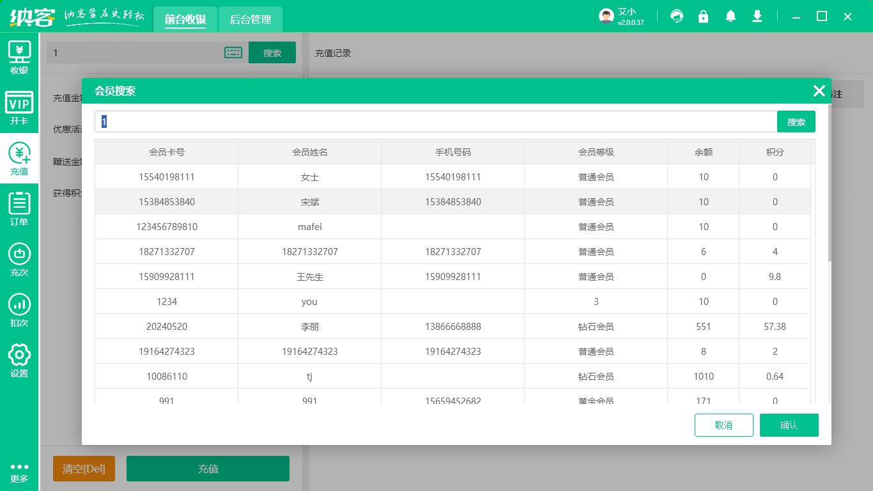Click the member list vertical scrollbar
The width and height of the screenshot is (873, 491).
[x=830, y=192]
